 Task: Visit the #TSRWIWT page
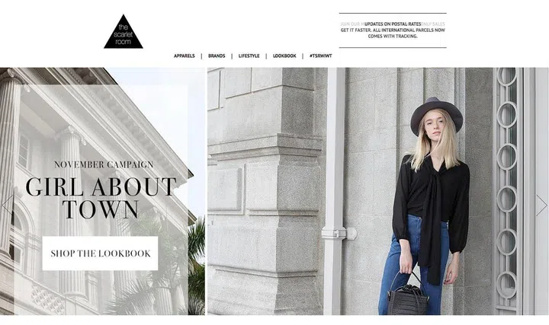tap(321, 56)
